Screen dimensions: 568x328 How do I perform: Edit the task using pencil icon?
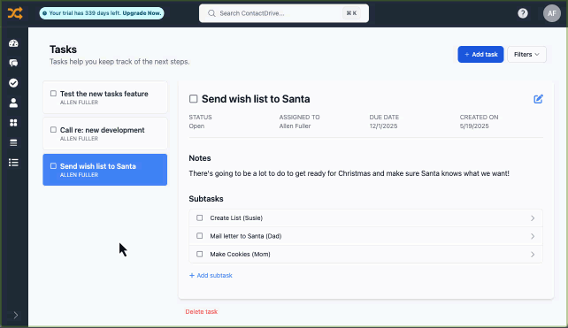pos(538,99)
